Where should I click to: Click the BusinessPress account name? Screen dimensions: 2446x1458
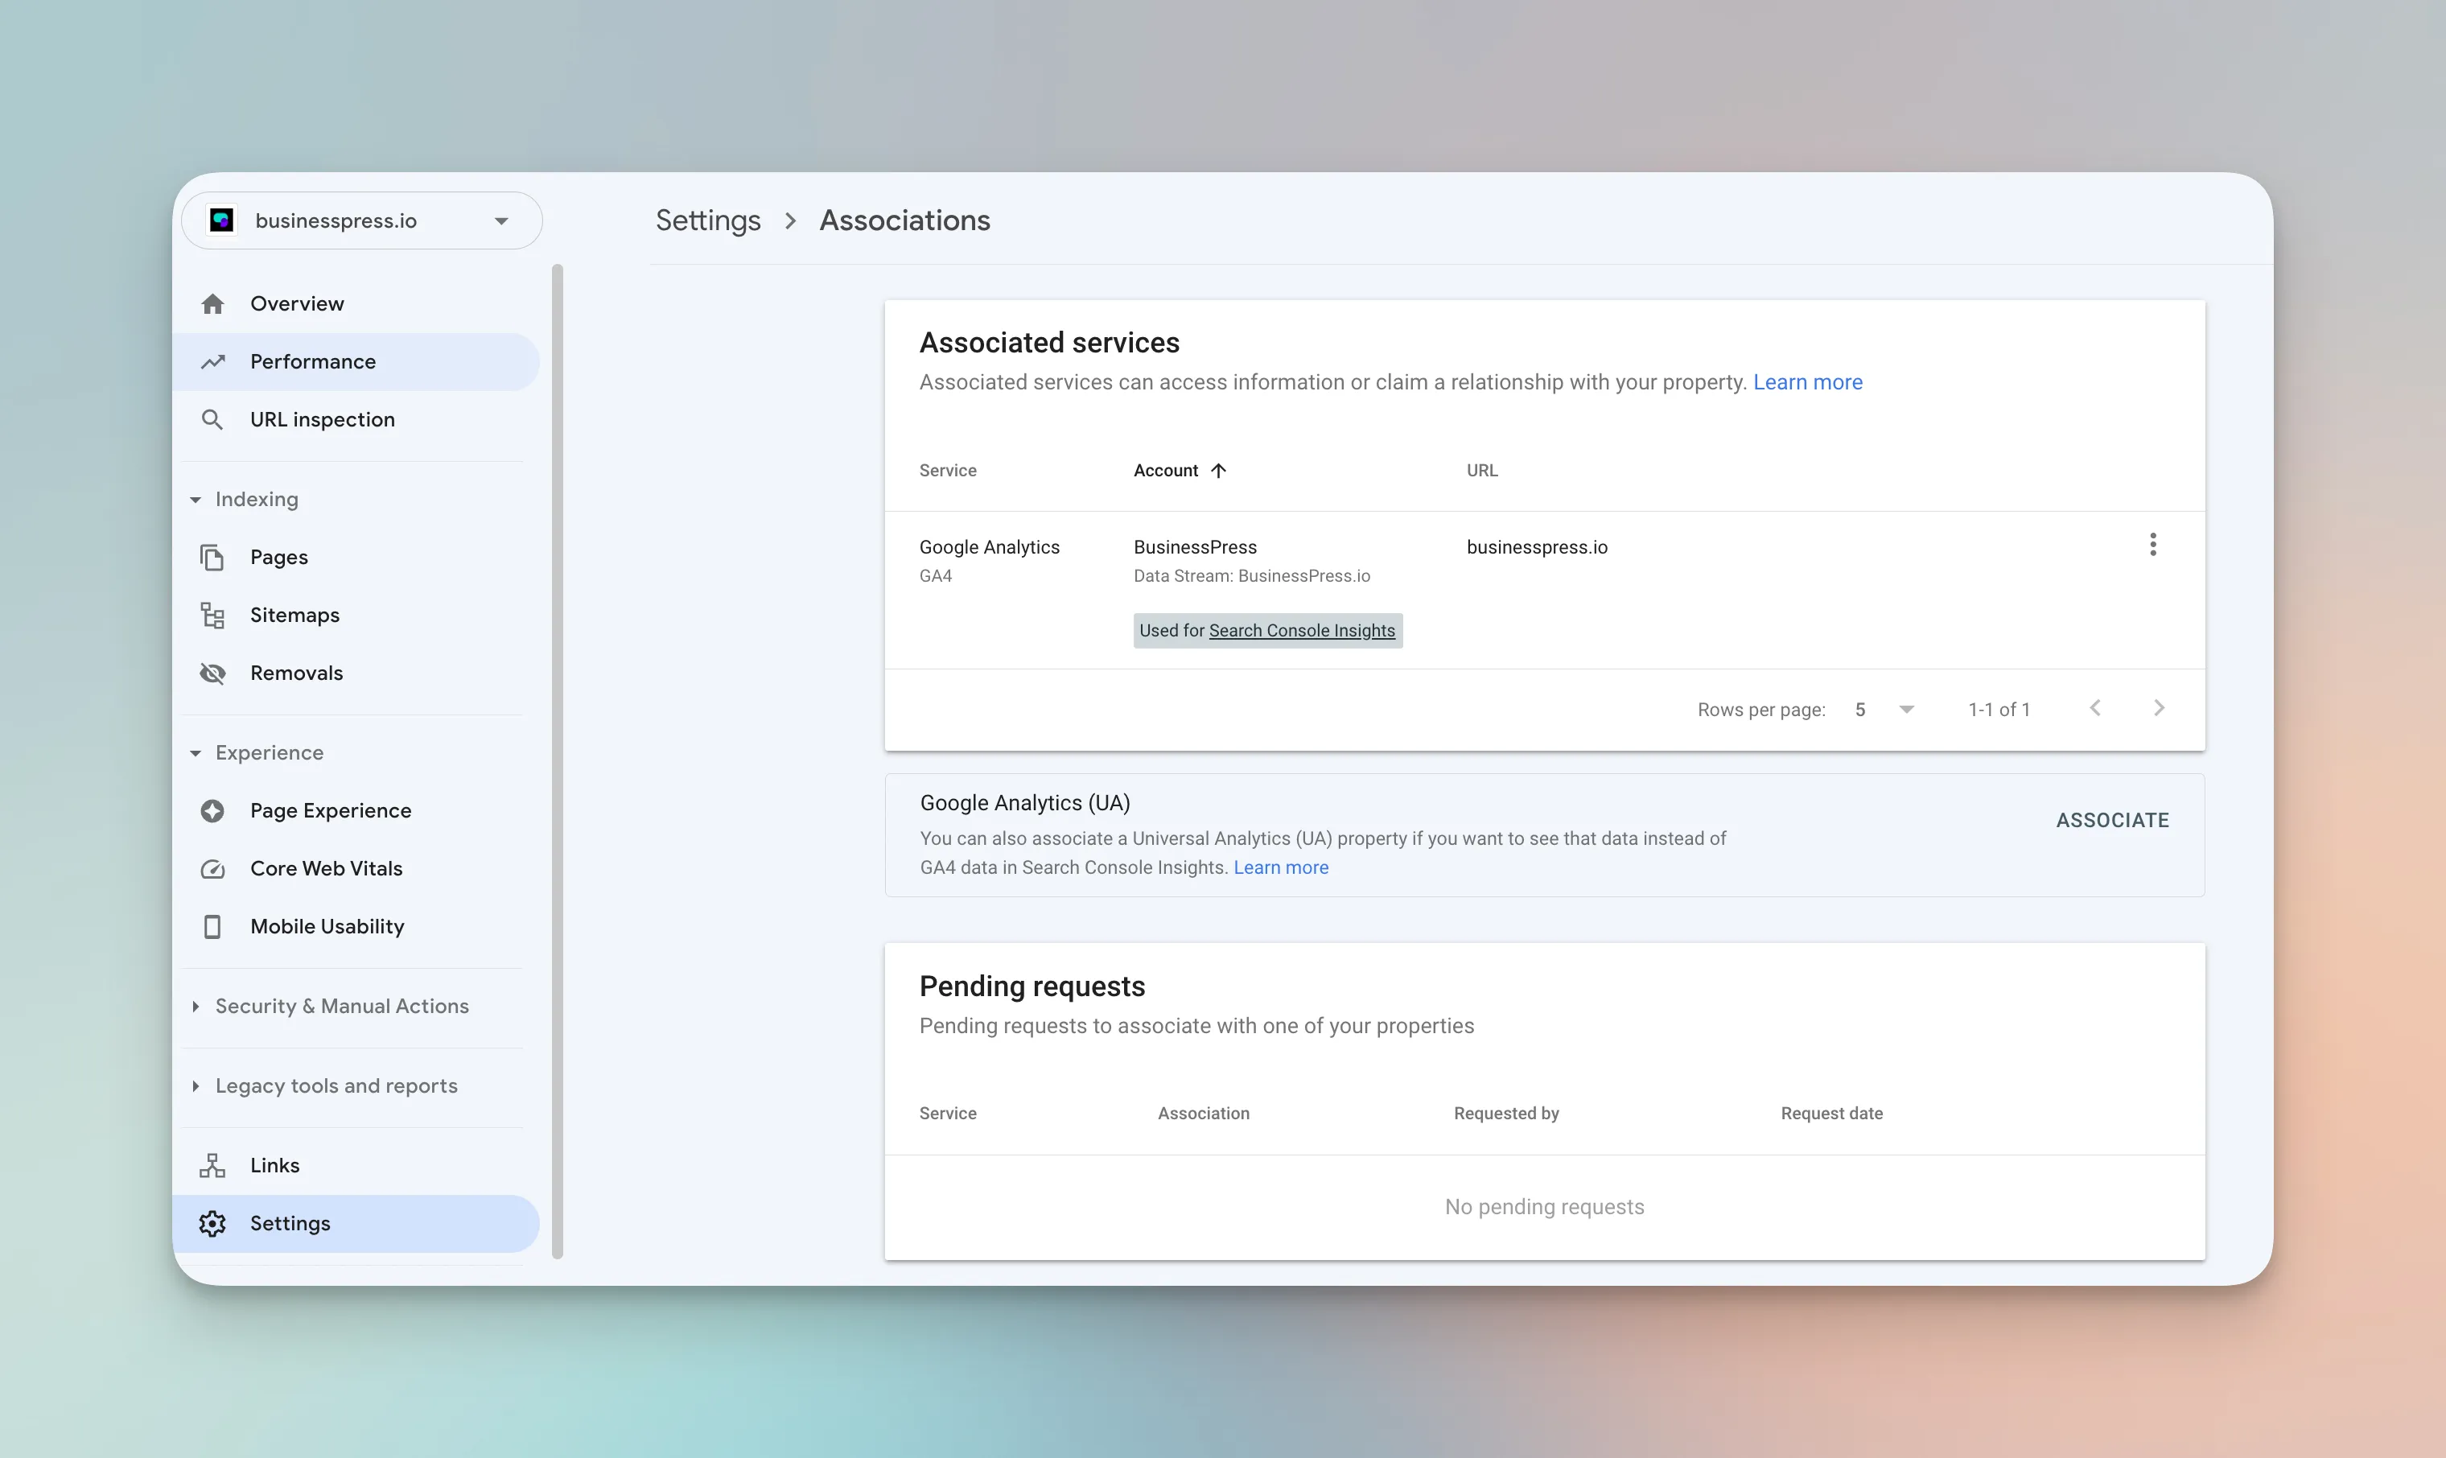click(1196, 547)
